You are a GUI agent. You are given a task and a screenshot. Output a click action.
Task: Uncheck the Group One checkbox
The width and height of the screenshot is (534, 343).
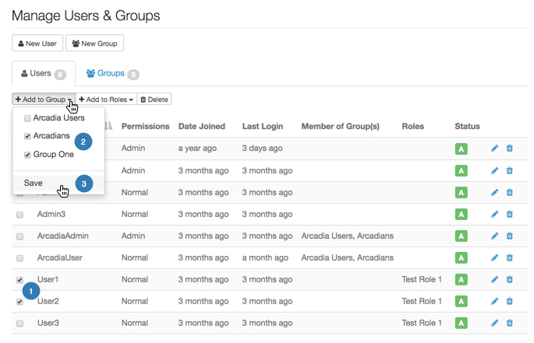28,154
